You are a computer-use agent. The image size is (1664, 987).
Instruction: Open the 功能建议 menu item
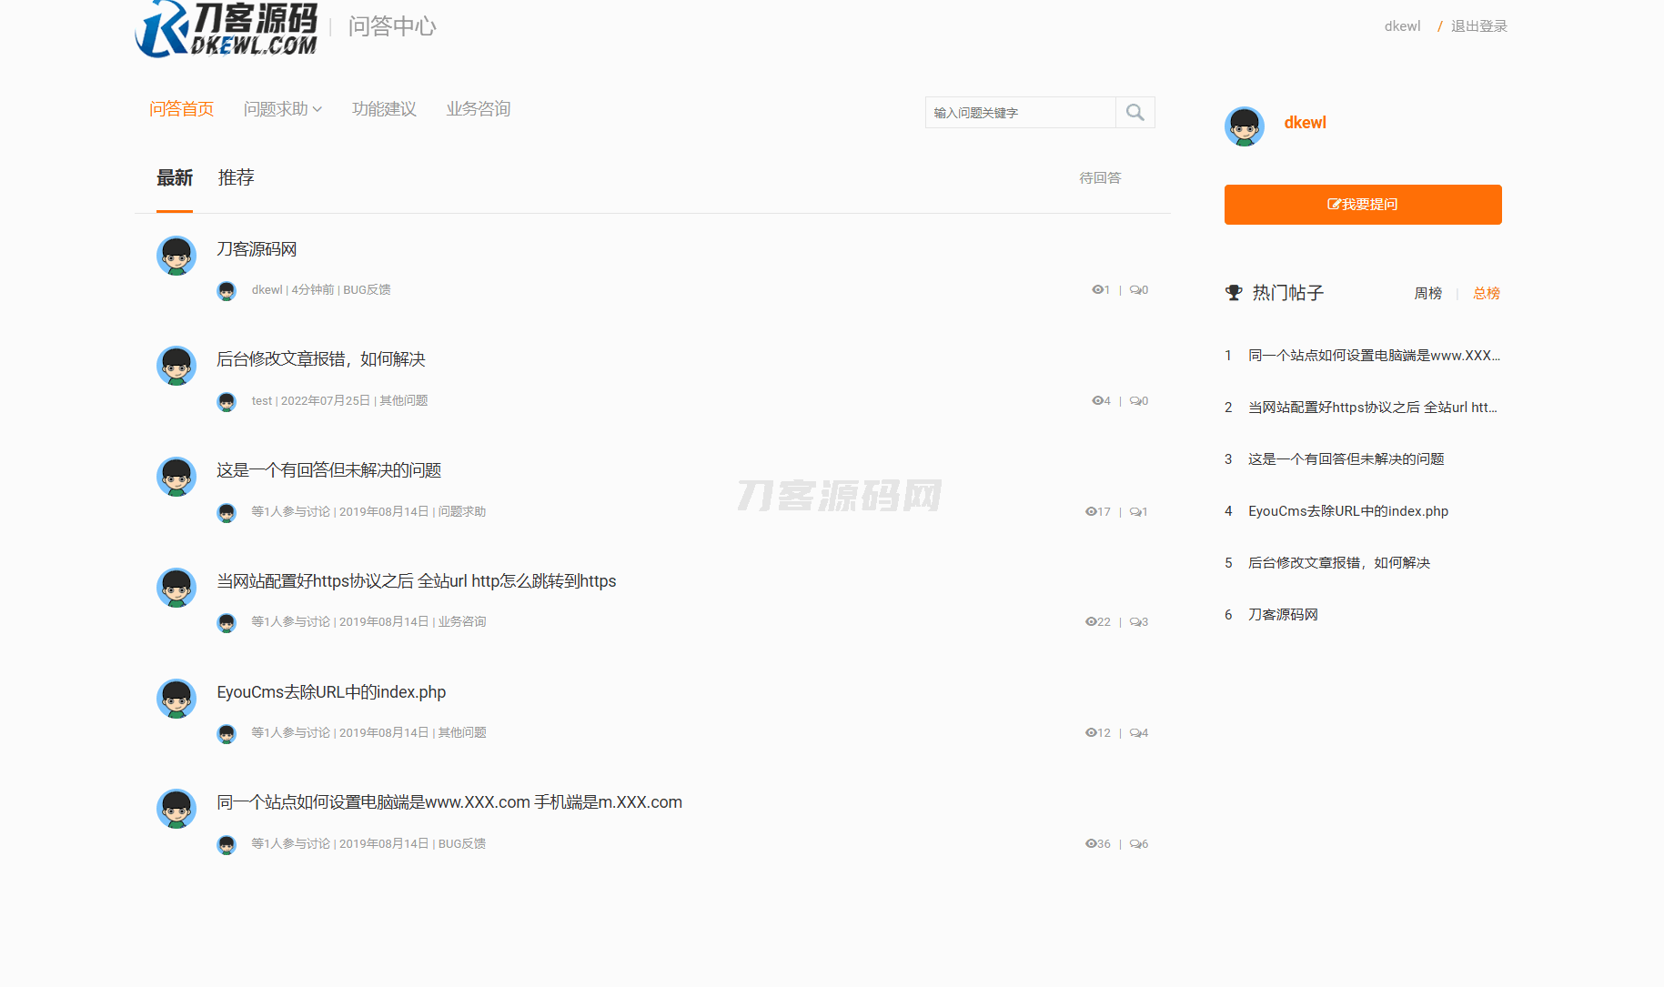384,109
